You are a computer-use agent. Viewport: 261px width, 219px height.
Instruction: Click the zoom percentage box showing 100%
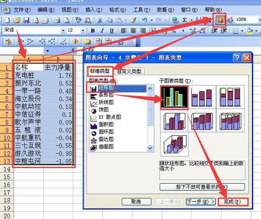click(x=246, y=20)
